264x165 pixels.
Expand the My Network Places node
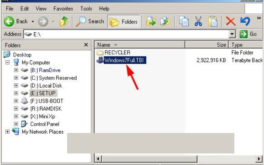[7, 132]
